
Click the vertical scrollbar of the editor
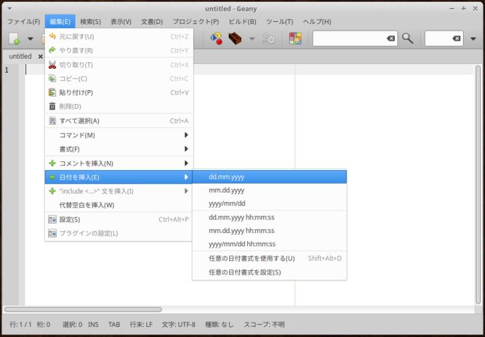click(478, 186)
